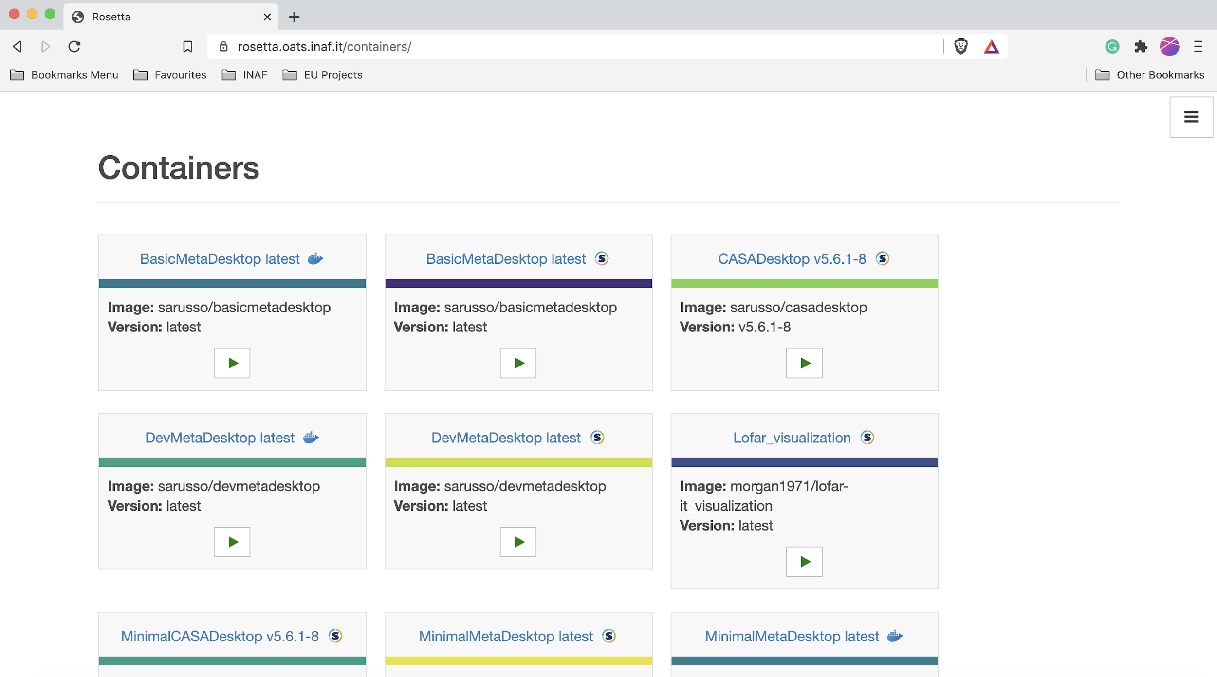Open the hamburger navigation menu on page
The image size is (1217, 677).
pos(1191,117)
